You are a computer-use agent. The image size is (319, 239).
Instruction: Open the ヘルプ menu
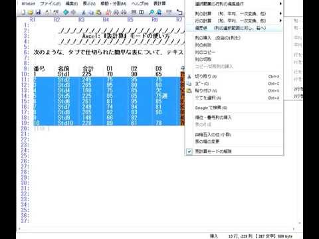click(140, 3)
